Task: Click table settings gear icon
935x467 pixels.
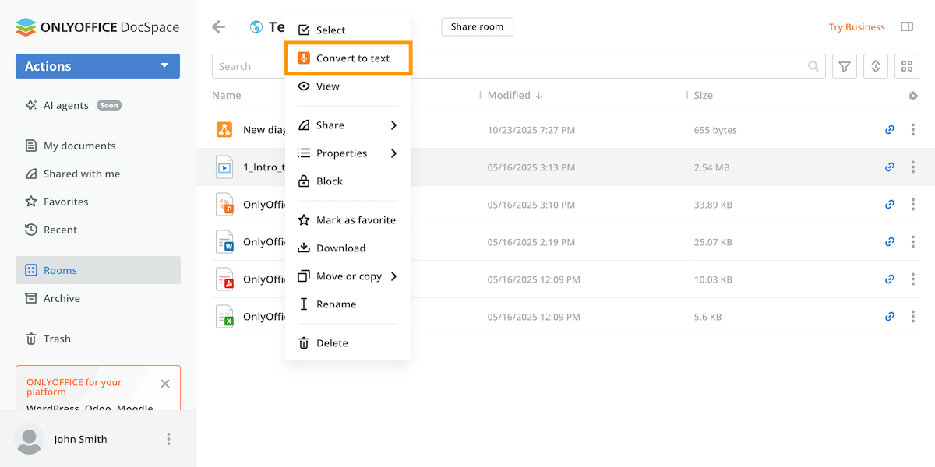Action: (913, 96)
